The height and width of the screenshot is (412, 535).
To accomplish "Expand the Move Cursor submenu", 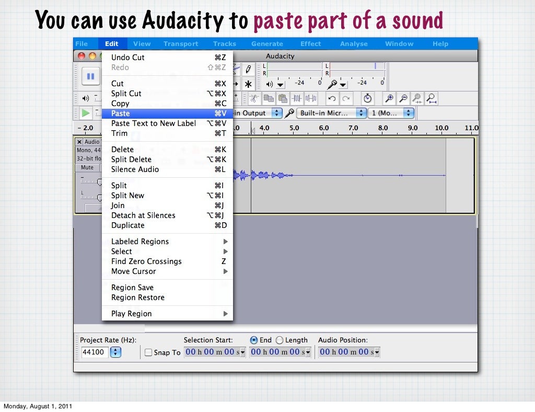I will (x=167, y=271).
